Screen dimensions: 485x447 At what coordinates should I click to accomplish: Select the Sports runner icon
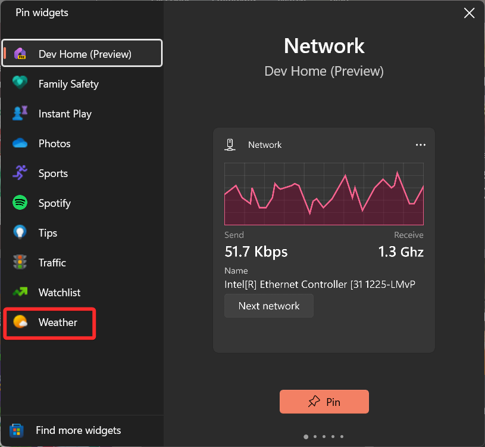[x=20, y=173]
